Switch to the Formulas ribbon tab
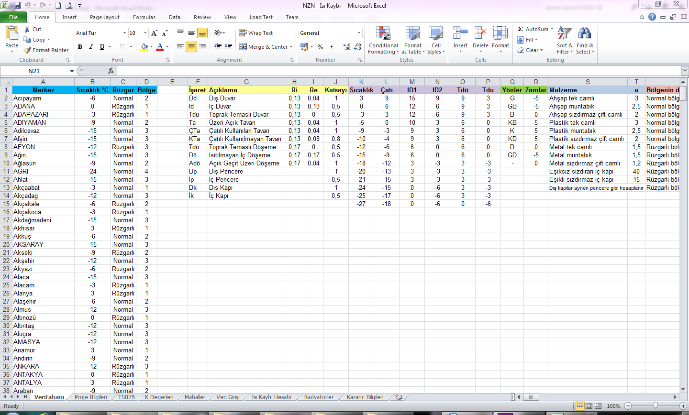Screen dimensions: 689x415 tap(144, 17)
